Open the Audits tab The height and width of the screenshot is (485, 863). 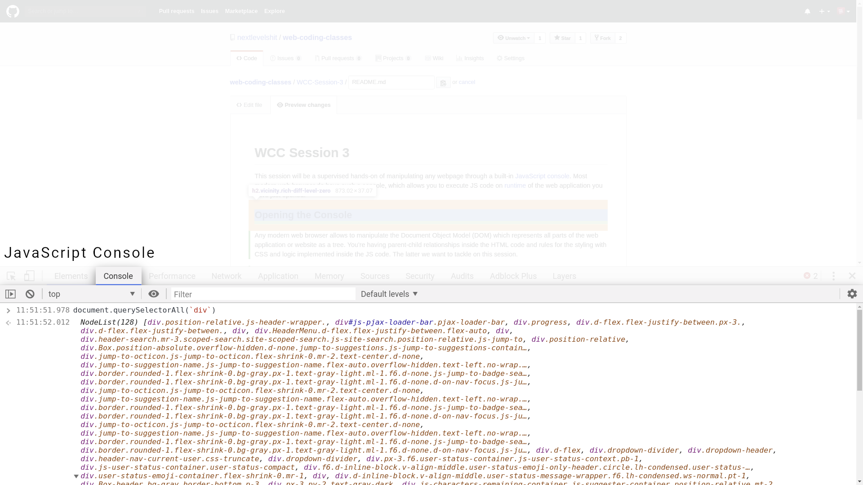[462, 276]
